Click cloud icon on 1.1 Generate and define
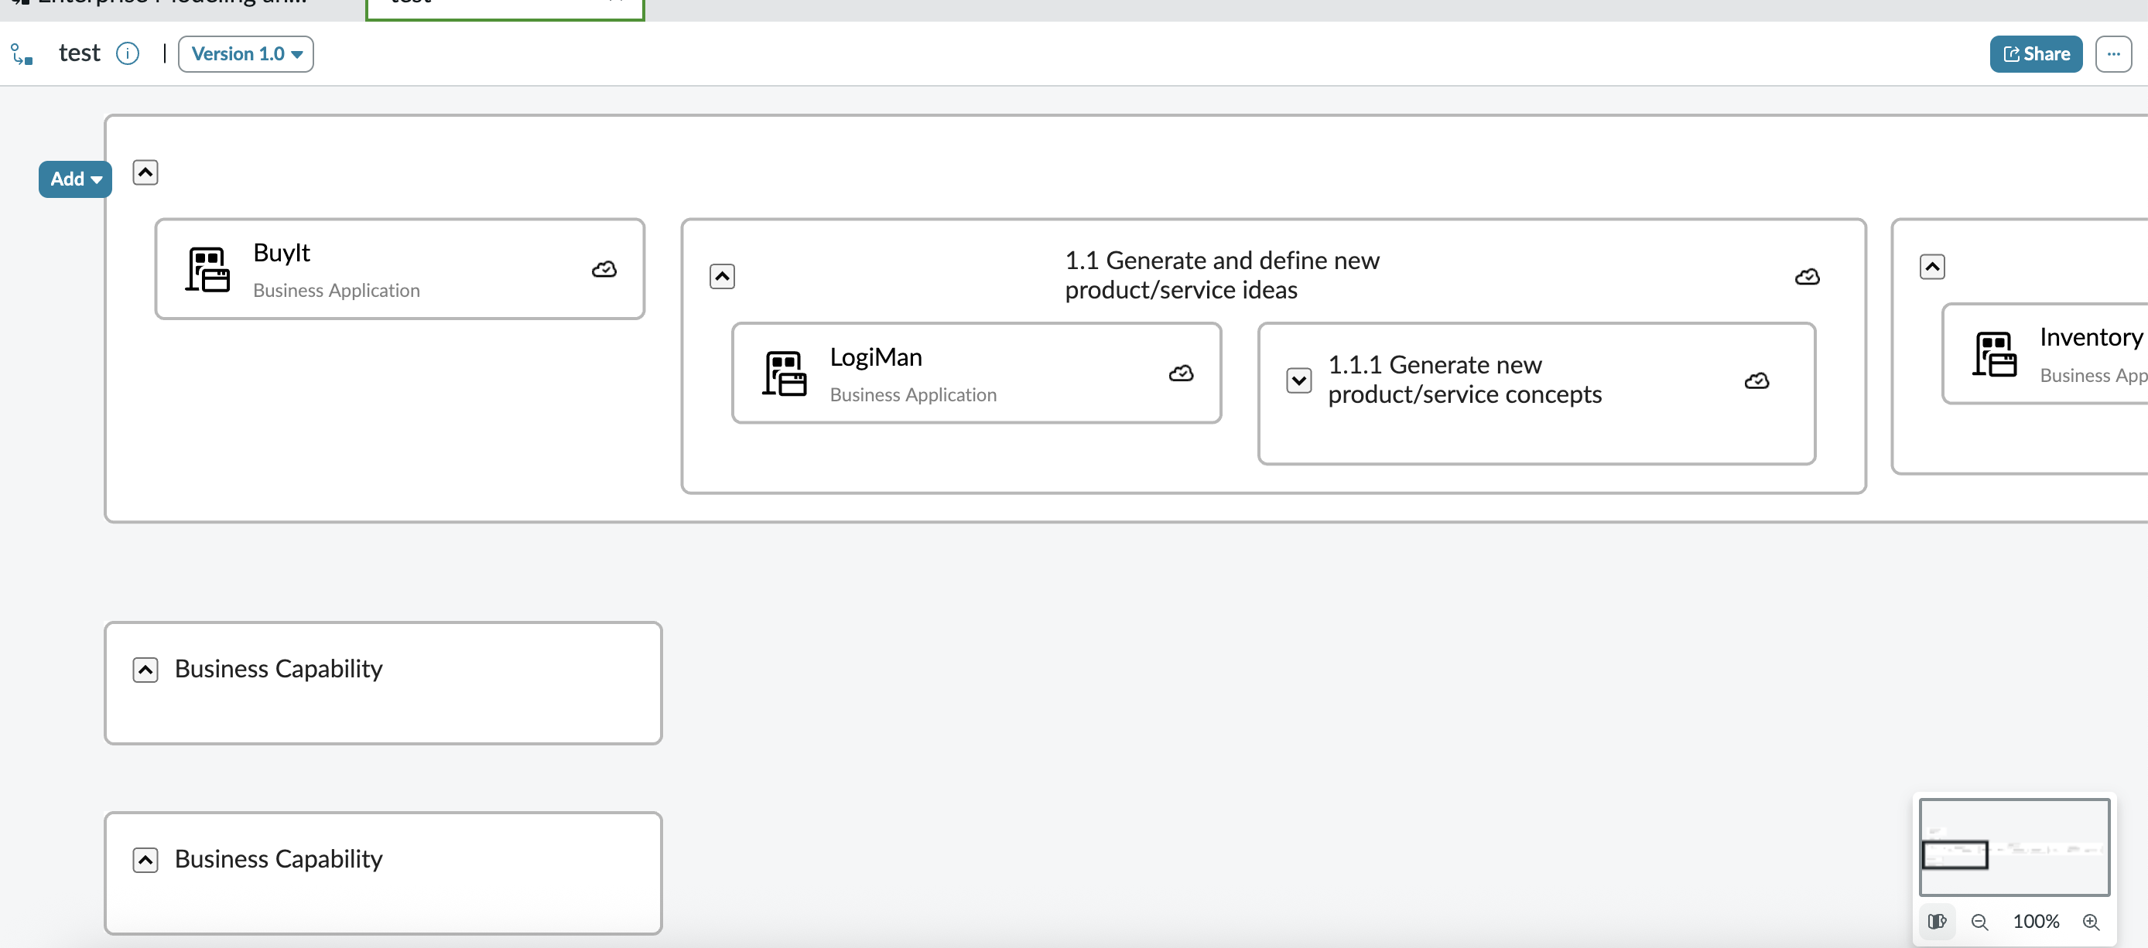This screenshot has height=948, width=2148. tap(1806, 277)
